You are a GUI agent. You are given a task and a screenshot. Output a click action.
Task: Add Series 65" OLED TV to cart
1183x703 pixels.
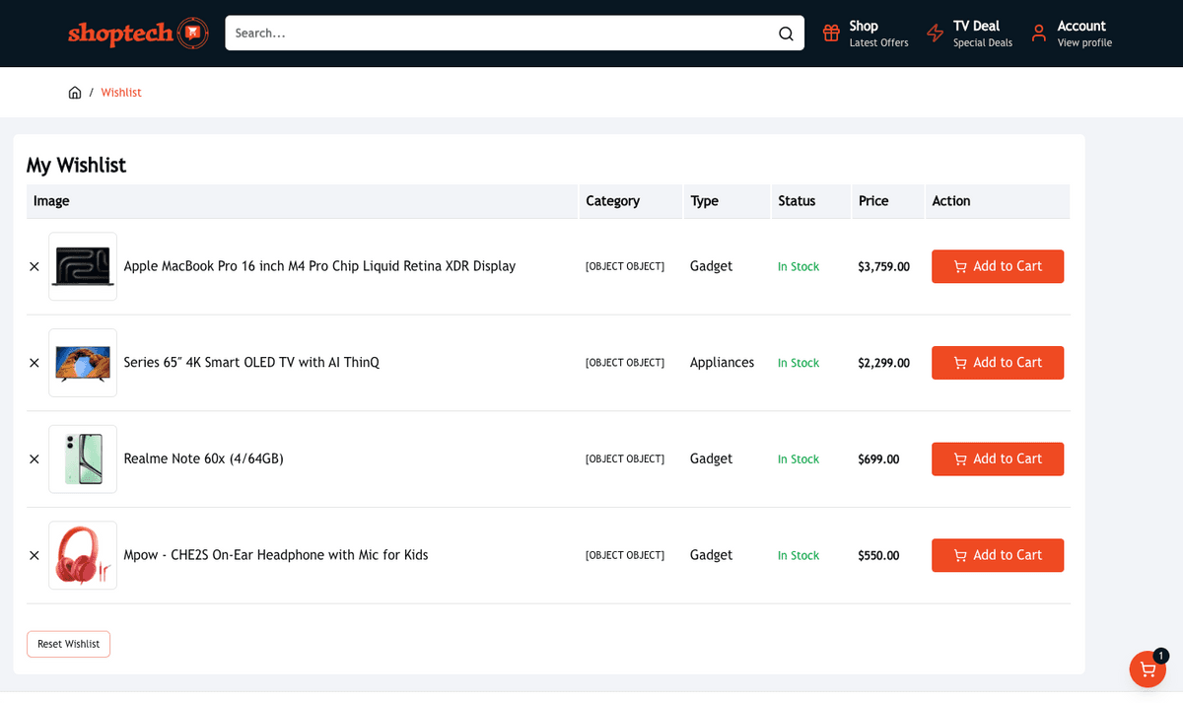coord(998,363)
